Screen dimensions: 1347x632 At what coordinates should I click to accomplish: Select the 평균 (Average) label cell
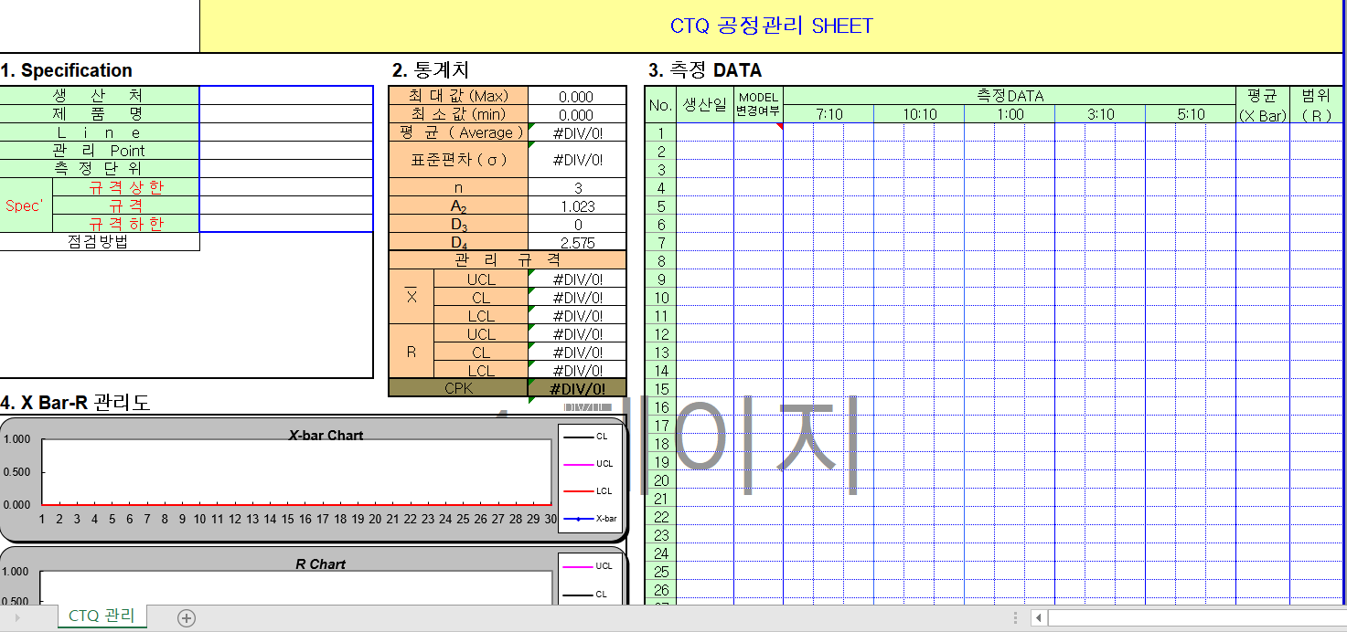coord(458,132)
